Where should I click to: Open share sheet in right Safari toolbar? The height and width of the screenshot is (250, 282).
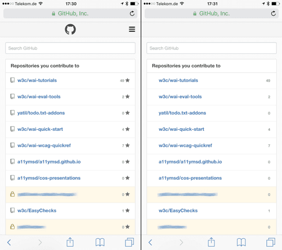click(211, 242)
